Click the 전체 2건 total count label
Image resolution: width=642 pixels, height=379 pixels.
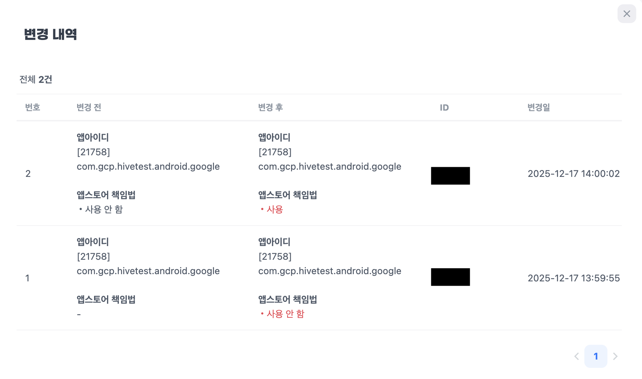pyautogui.click(x=36, y=79)
